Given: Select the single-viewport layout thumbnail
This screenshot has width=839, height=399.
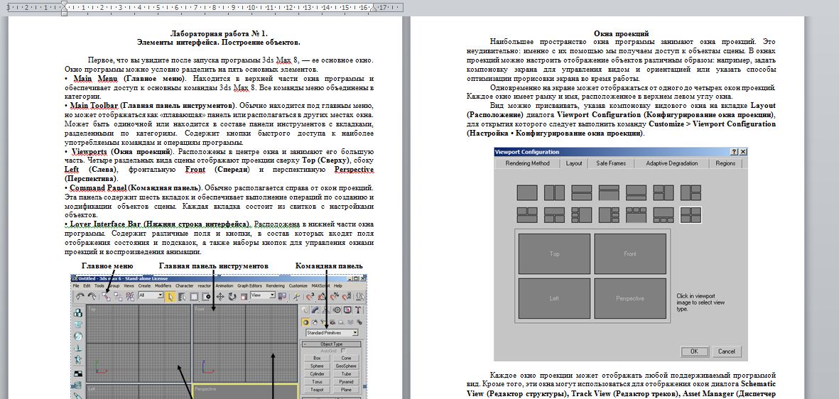Looking at the screenshot, I should pyautogui.click(x=527, y=192).
